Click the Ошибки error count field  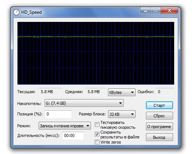[x=165, y=92]
